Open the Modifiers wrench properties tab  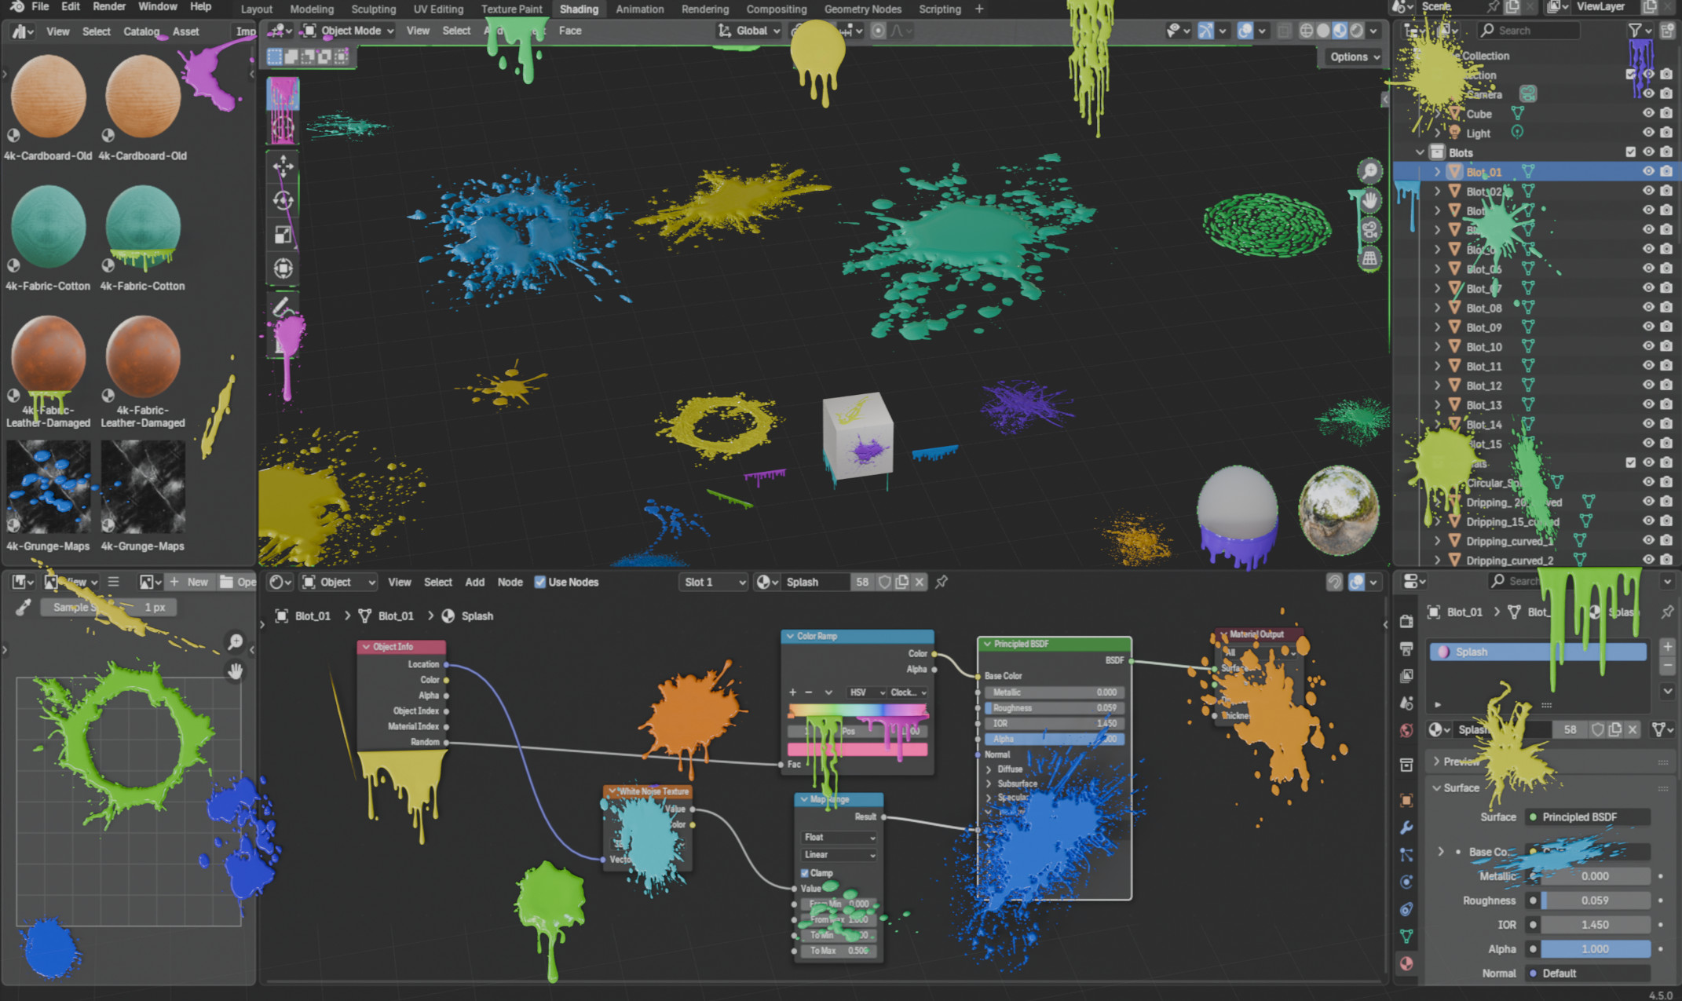1406,827
